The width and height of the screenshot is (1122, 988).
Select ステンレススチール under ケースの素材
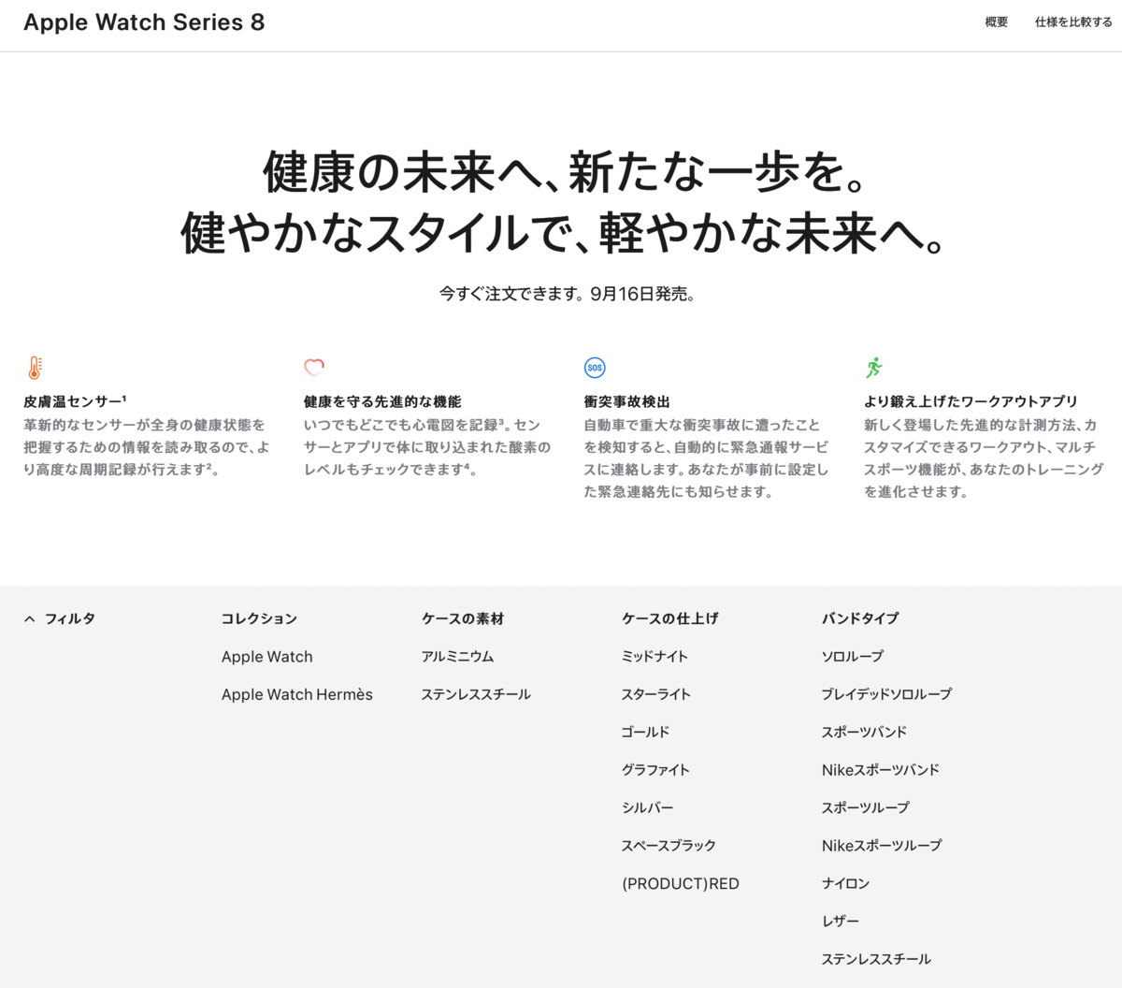pyautogui.click(x=476, y=694)
